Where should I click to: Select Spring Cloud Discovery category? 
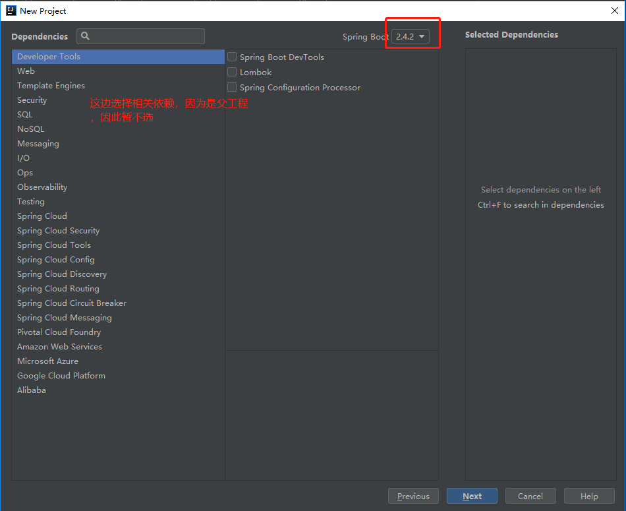(x=118, y=274)
